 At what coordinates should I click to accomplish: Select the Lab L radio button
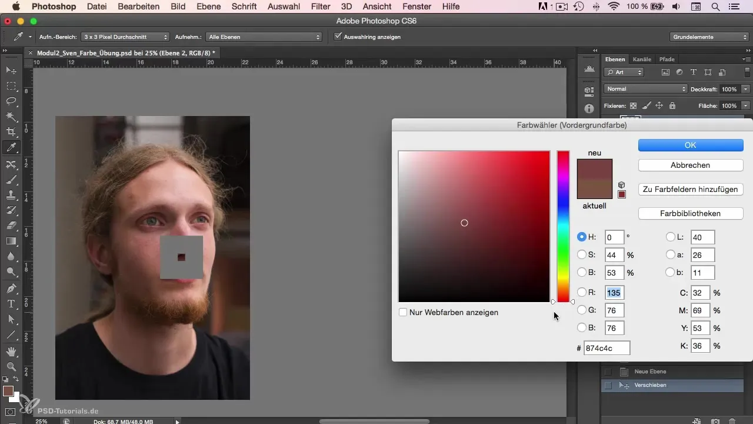670,237
